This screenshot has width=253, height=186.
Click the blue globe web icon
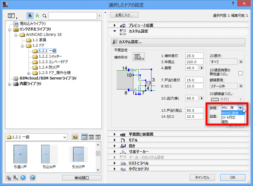[23, 178]
